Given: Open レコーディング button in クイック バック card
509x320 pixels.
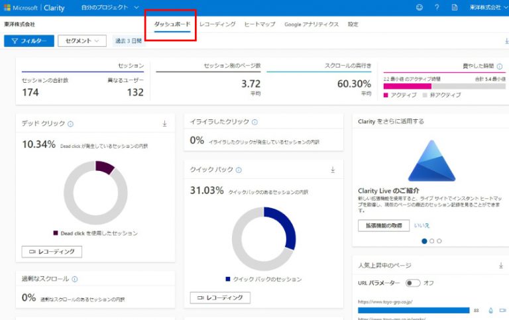Looking at the screenshot, I should click(220, 297).
